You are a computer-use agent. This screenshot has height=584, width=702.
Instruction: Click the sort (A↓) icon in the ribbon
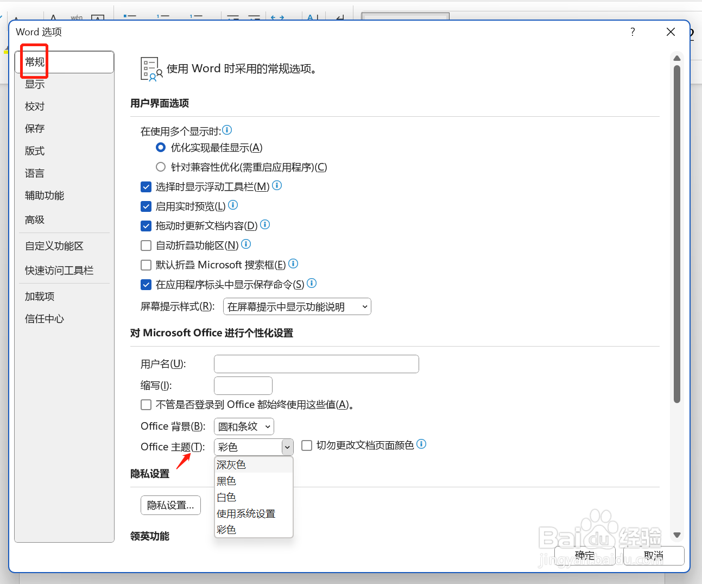click(x=311, y=17)
